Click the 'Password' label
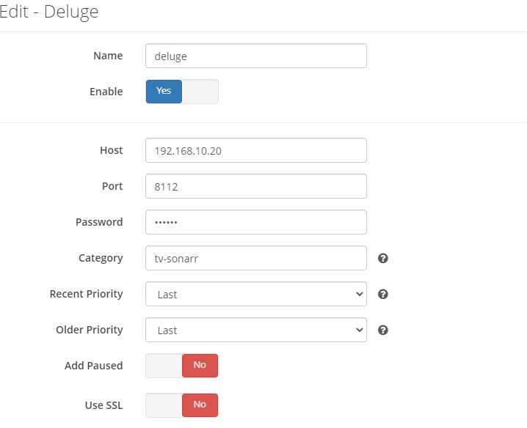 [99, 222]
